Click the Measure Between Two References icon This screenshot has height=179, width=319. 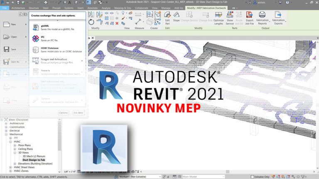[138, 22]
